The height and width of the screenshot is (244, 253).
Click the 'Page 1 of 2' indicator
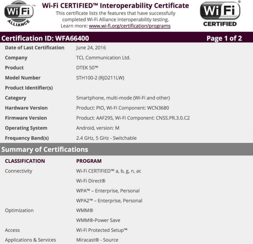point(224,38)
